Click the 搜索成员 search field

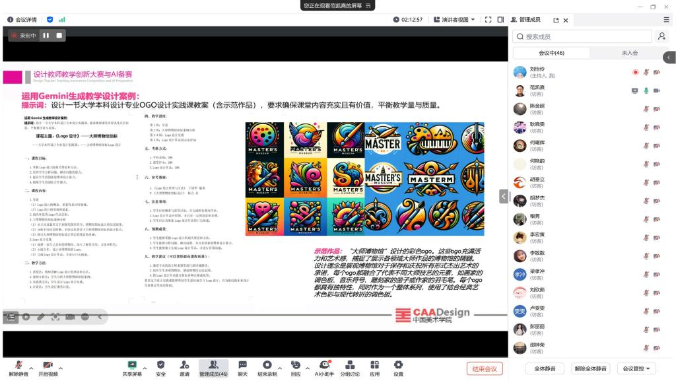coord(583,37)
